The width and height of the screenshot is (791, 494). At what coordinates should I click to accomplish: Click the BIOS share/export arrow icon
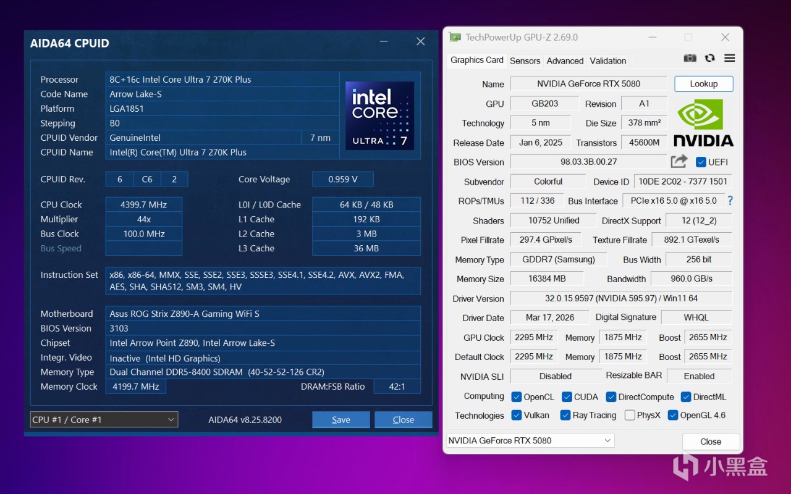click(x=679, y=162)
